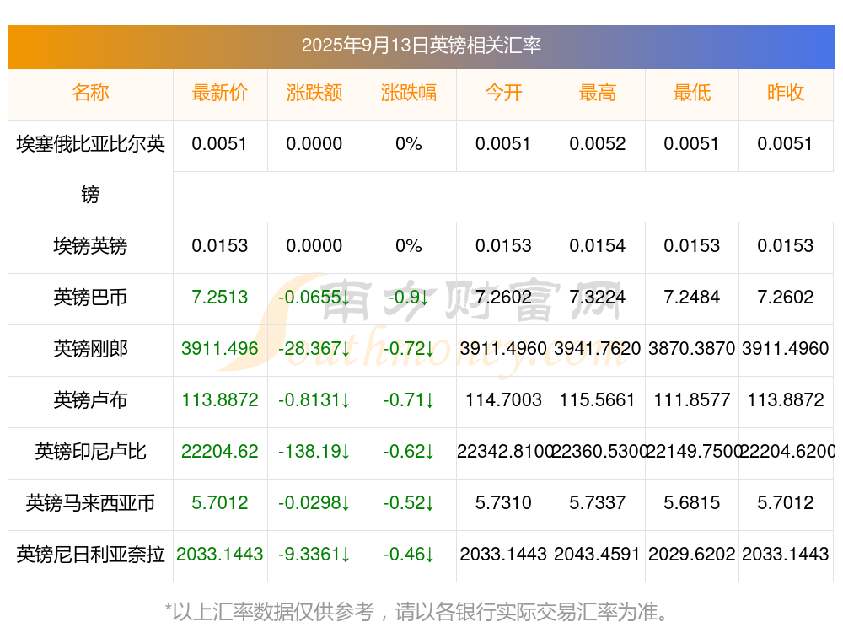The width and height of the screenshot is (843, 638).
Task: Click the down arrow beside -0.46
Action: coord(429,555)
